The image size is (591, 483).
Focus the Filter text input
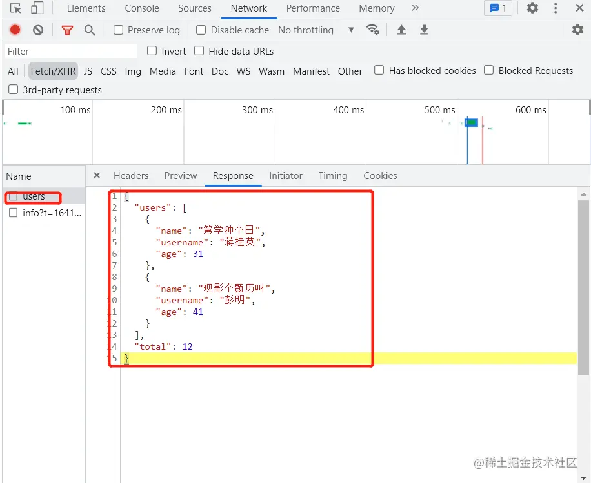[x=71, y=51]
